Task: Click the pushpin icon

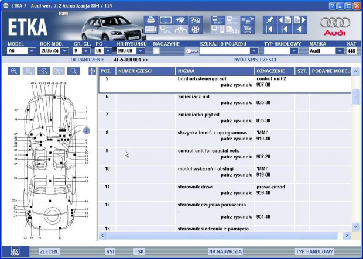Action: coord(269,20)
